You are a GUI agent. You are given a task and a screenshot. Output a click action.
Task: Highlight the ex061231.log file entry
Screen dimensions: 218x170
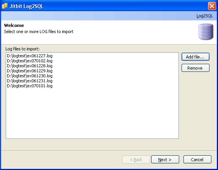pyautogui.click(x=30, y=81)
